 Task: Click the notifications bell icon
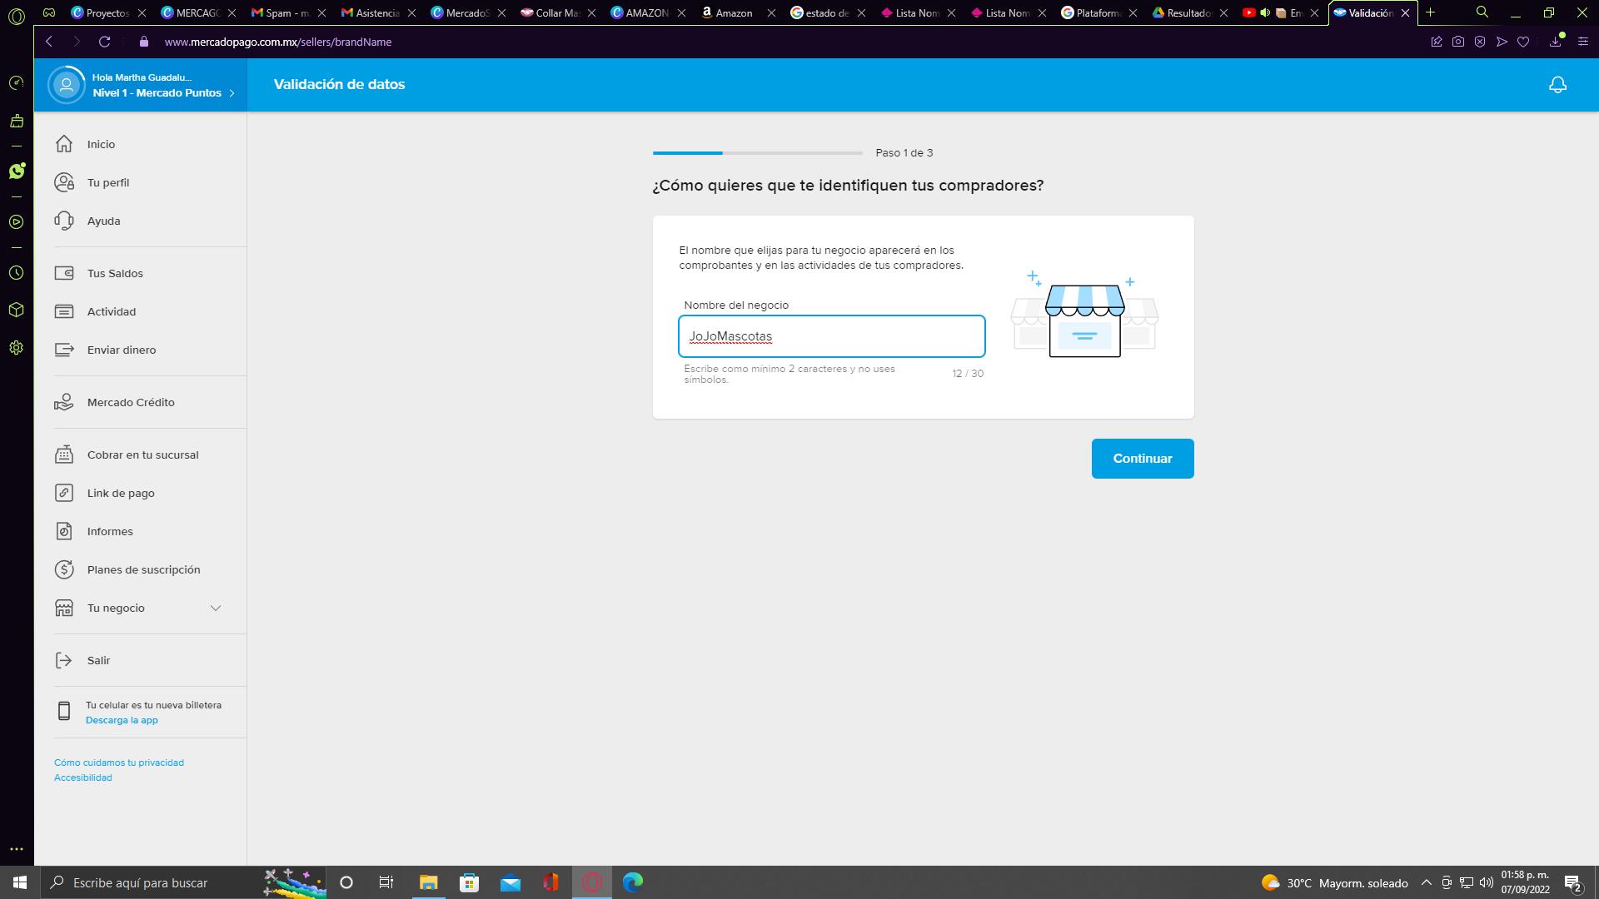point(1557,85)
